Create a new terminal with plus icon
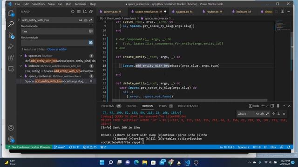Viewport: 298px width, 167px height. click(x=263, y=106)
